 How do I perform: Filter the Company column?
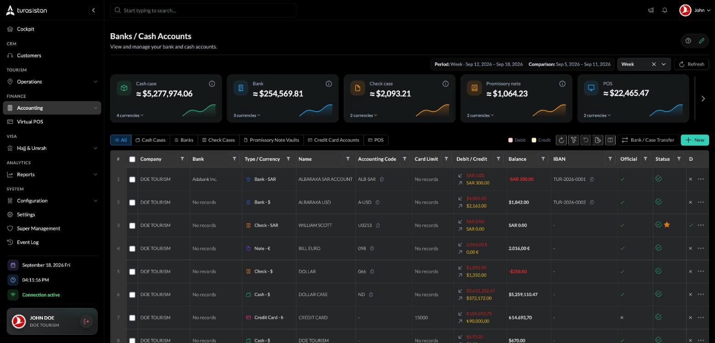(182, 159)
